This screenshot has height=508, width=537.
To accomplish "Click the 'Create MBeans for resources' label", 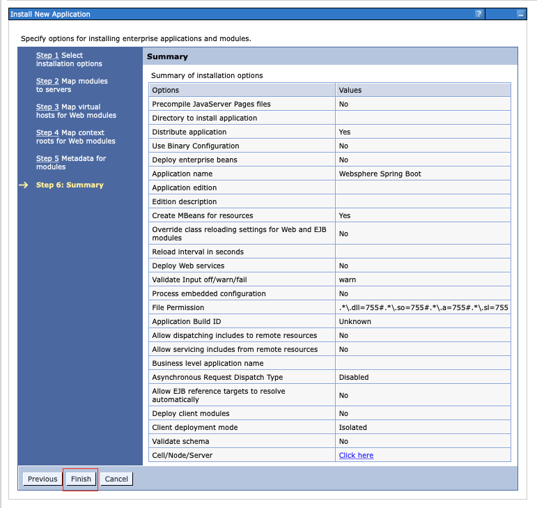I will 203,215.
